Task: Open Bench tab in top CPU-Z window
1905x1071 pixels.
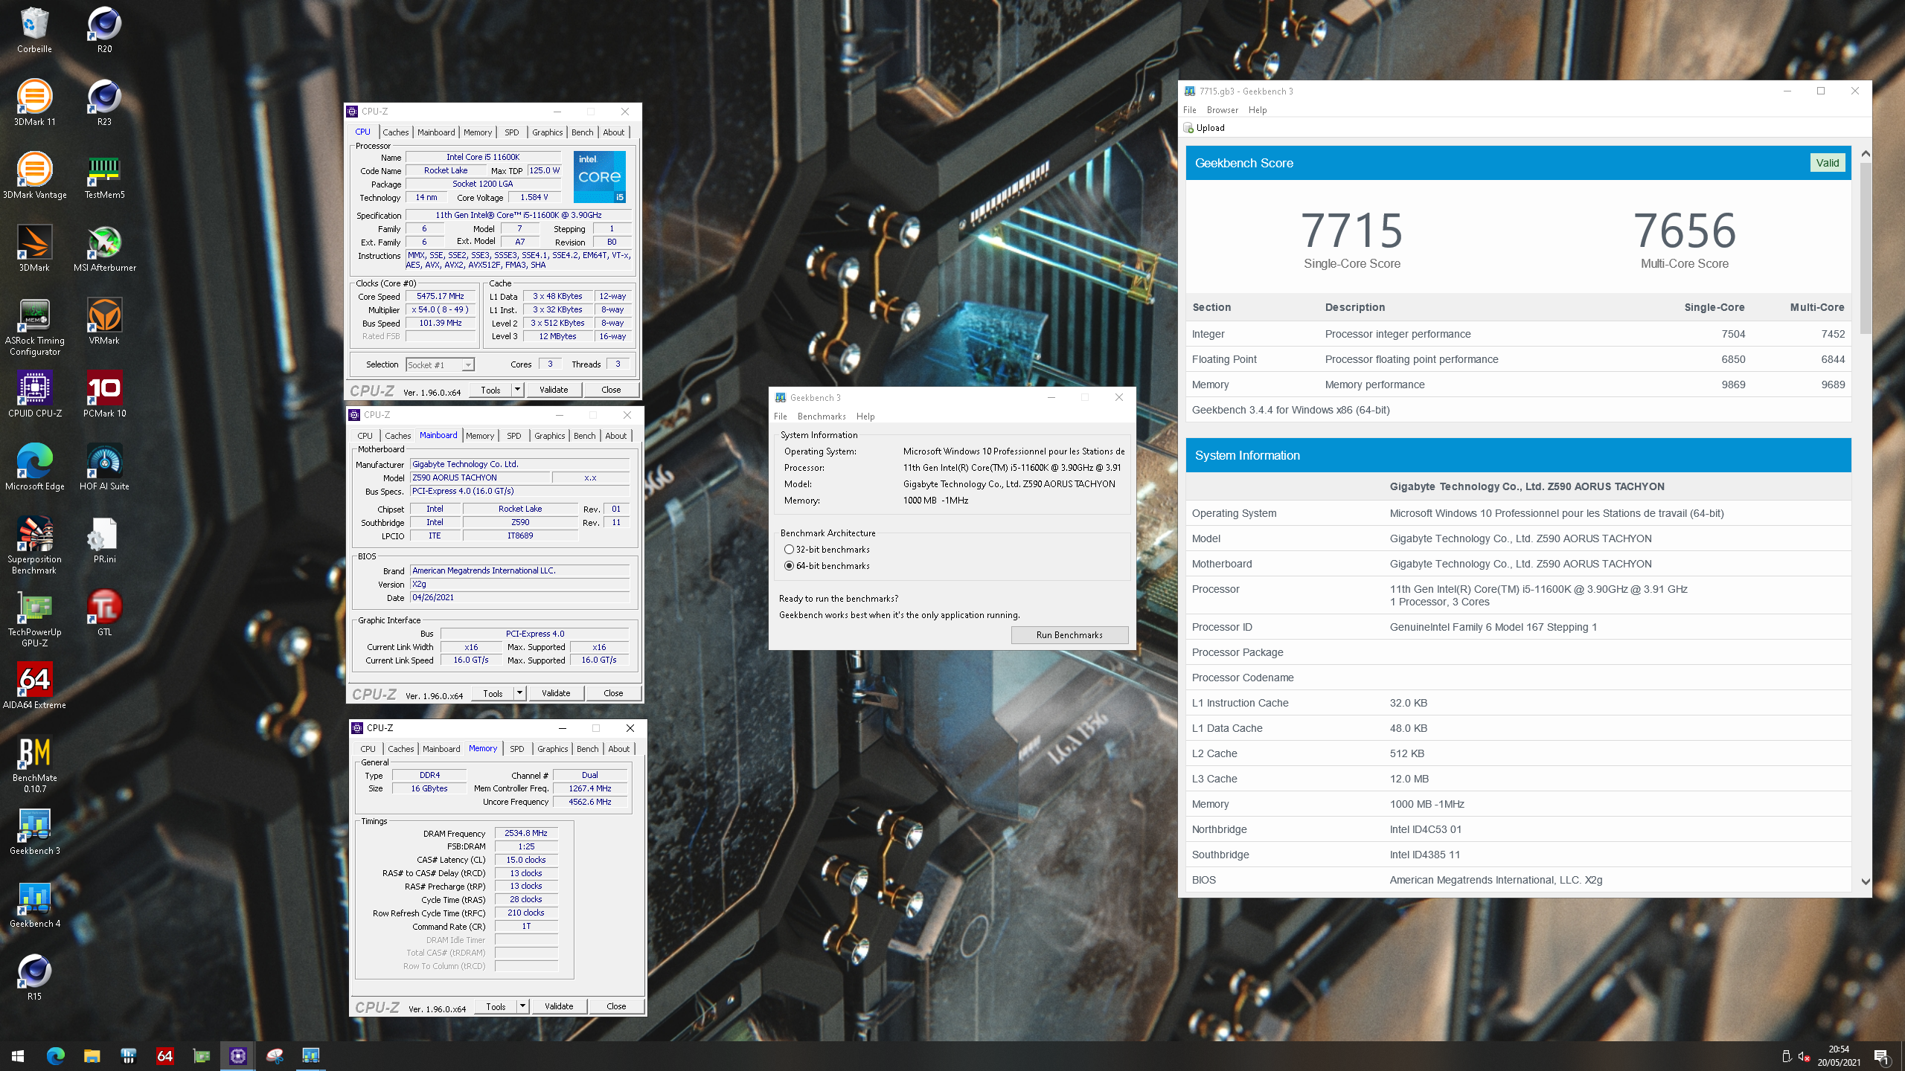Action: click(x=582, y=132)
